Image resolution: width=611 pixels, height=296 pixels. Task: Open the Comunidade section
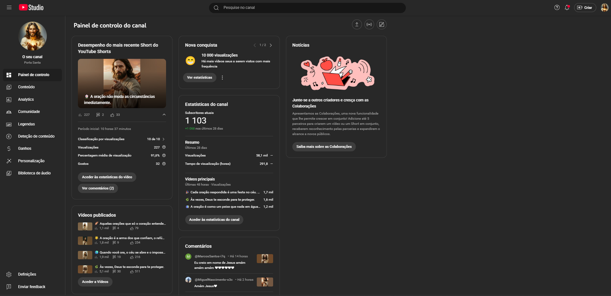click(x=32, y=112)
